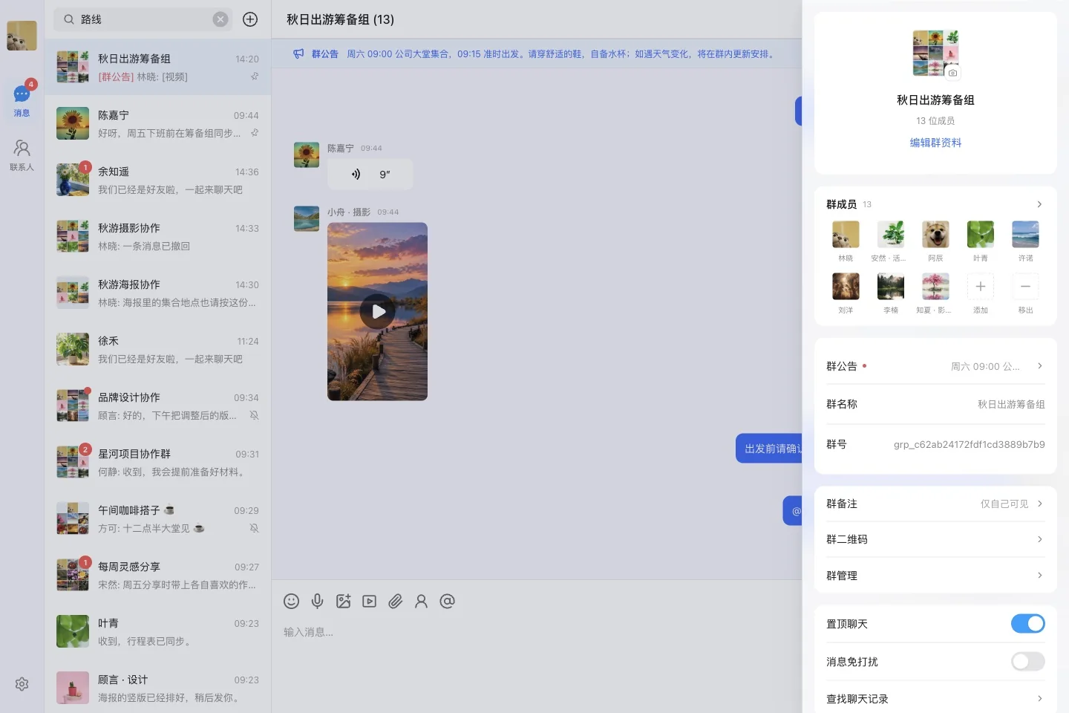Click member 叶青's avatar in group members
The image size is (1069, 713).
tap(981, 234)
